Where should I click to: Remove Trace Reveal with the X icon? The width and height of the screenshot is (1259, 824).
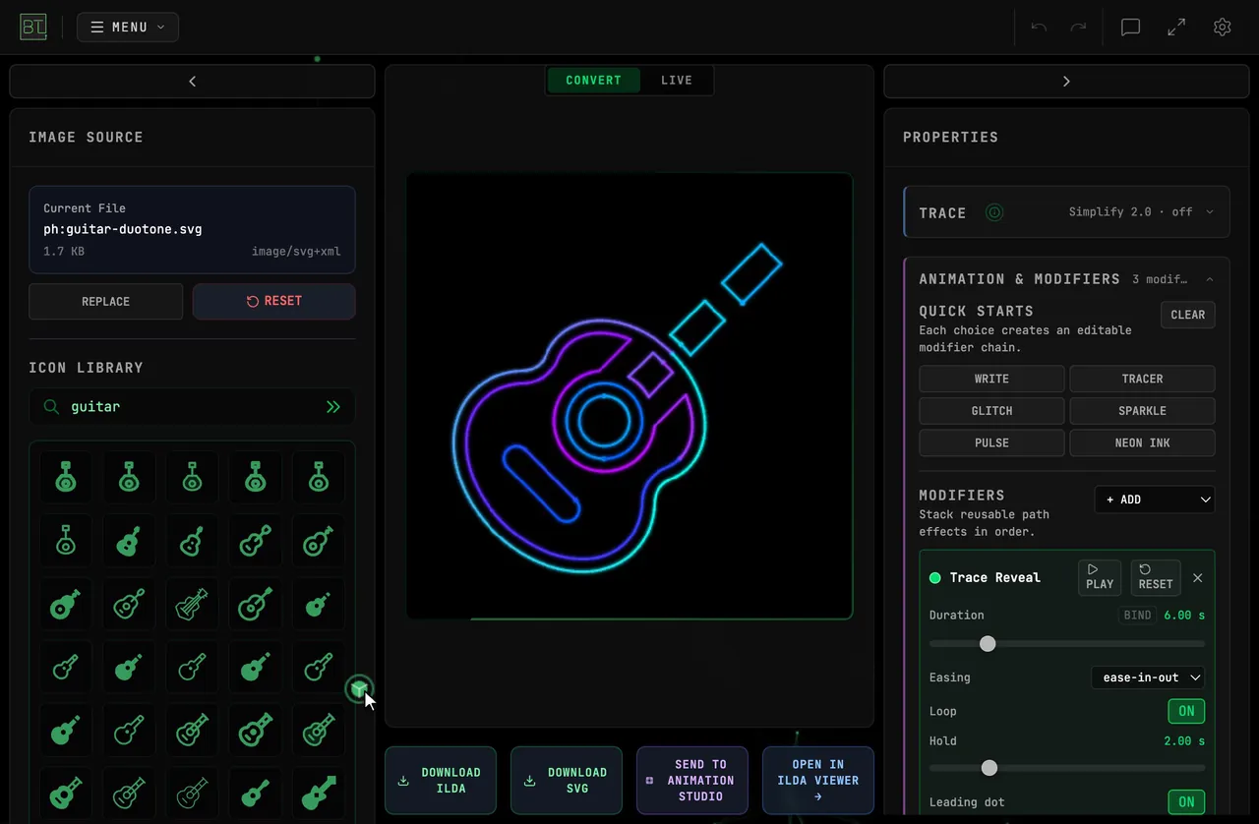click(1198, 578)
